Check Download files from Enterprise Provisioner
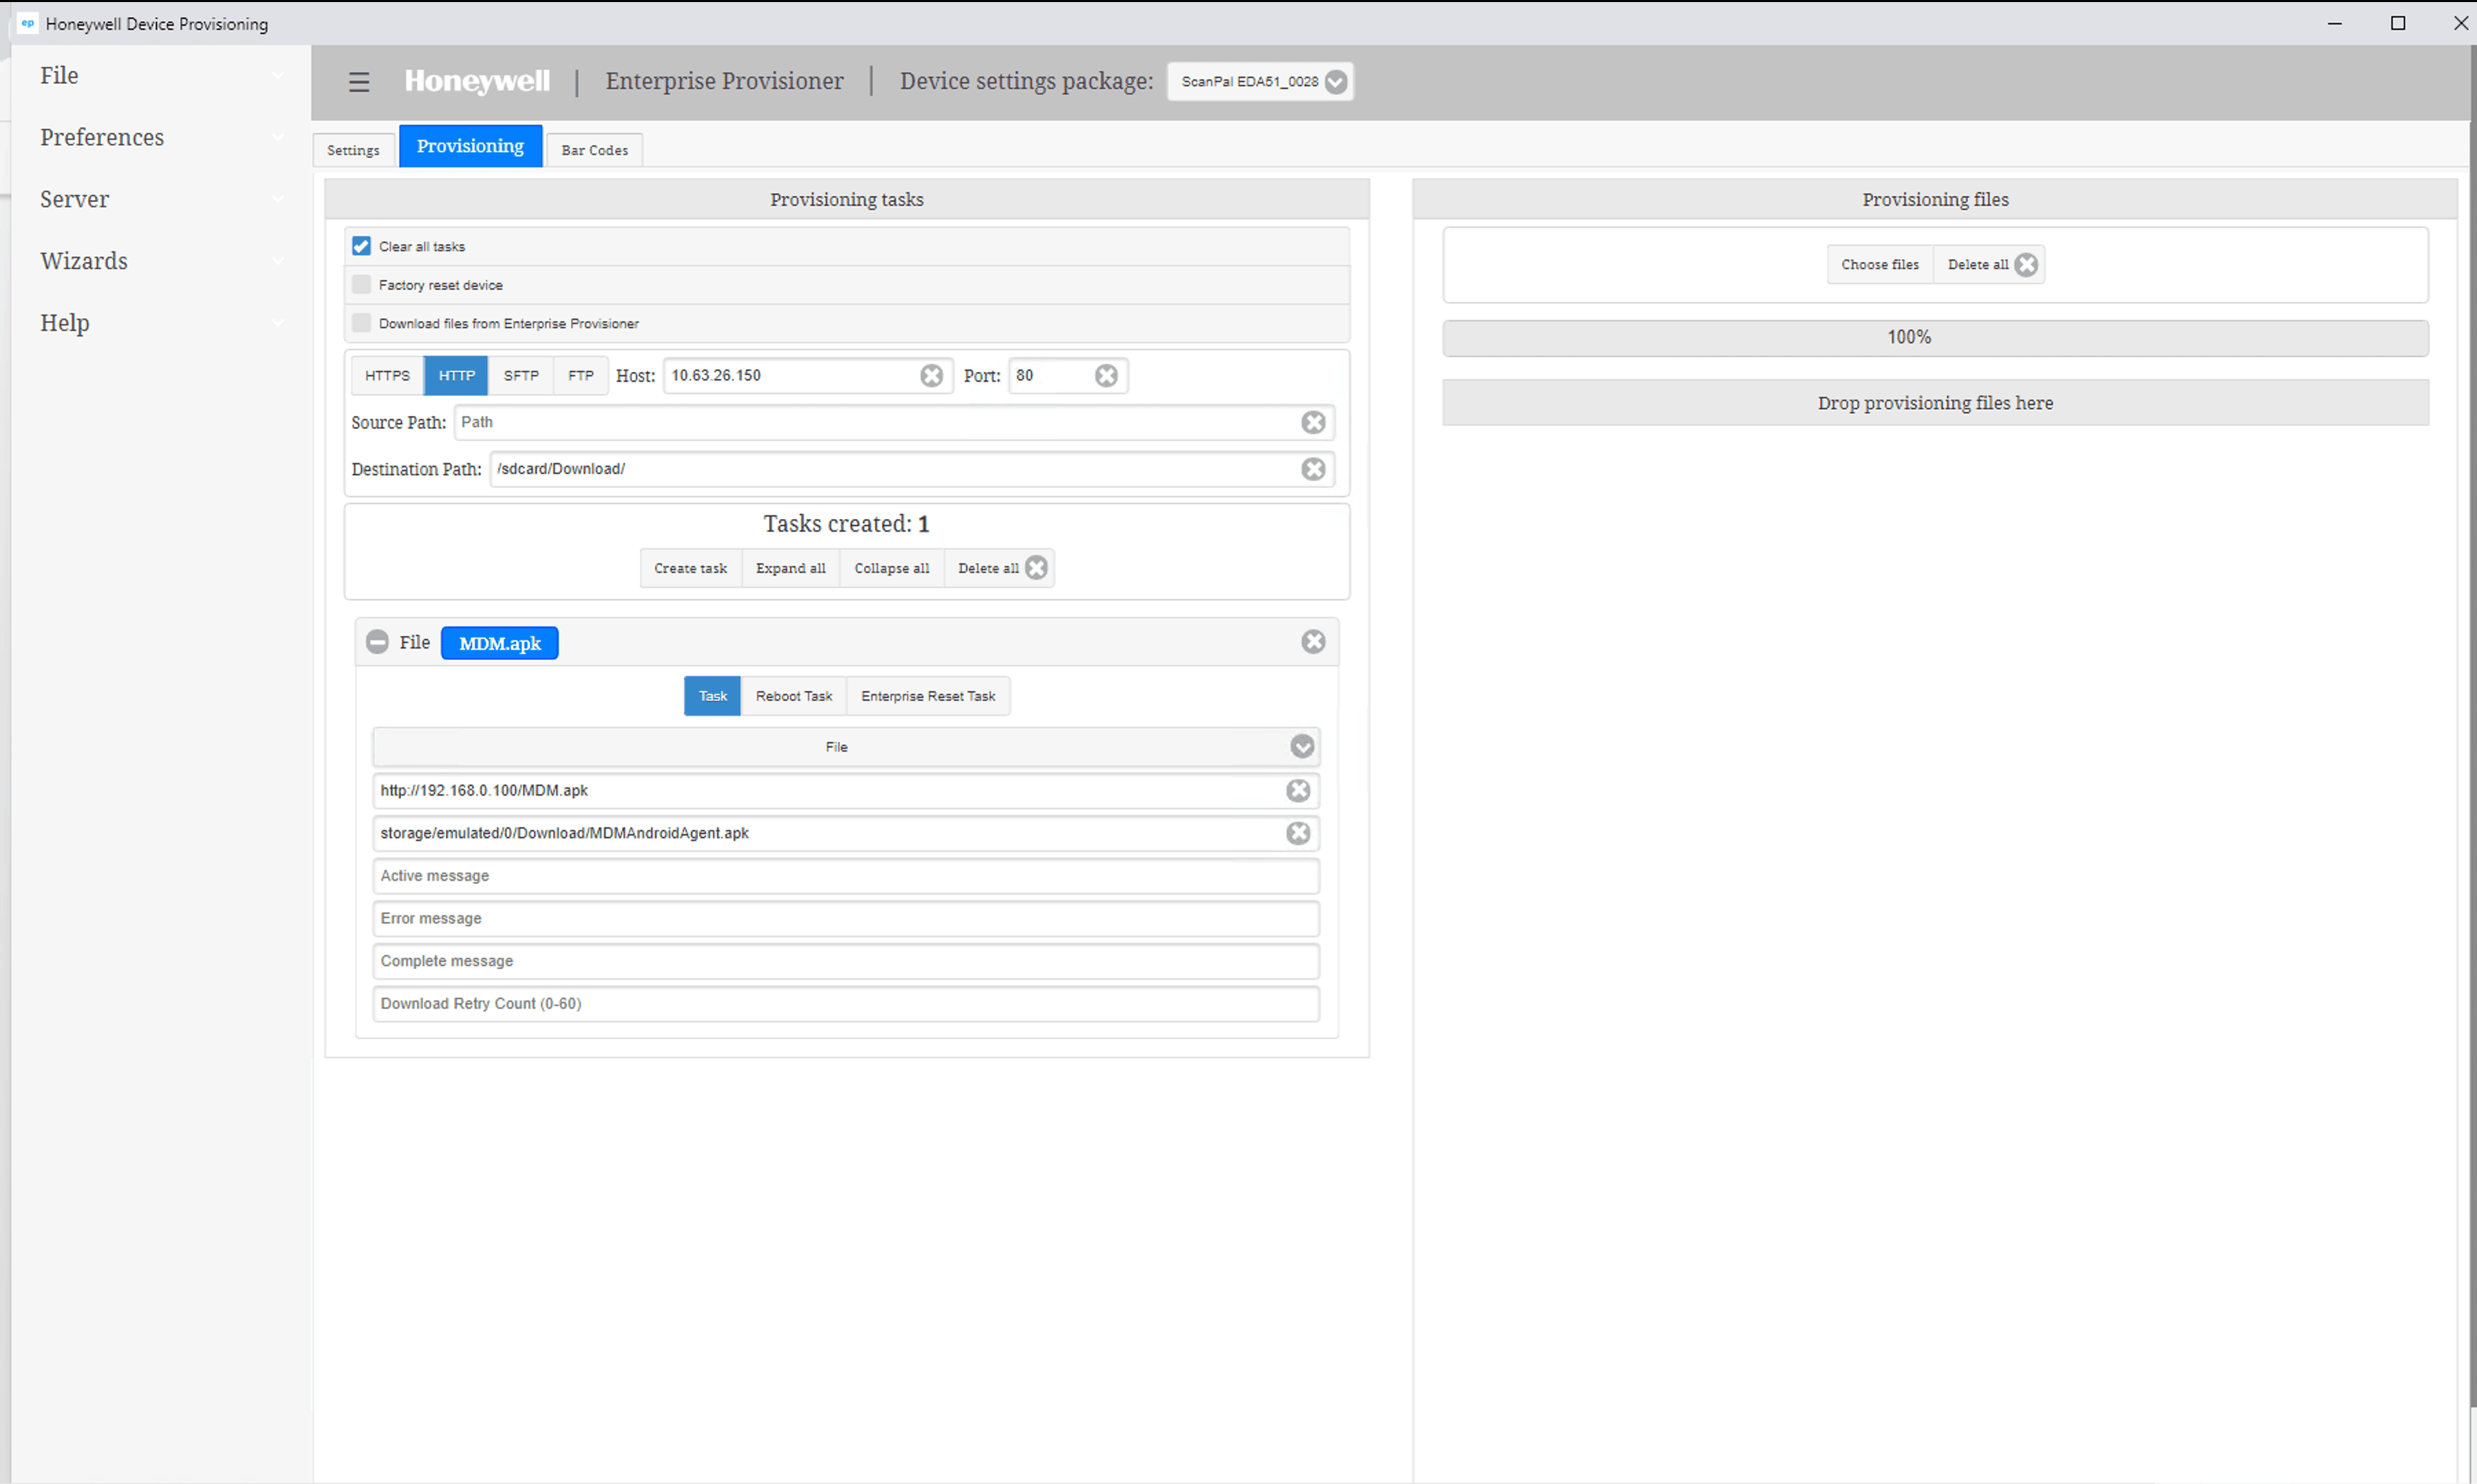The width and height of the screenshot is (2477, 1484). pyautogui.click(x=361, y=323)
